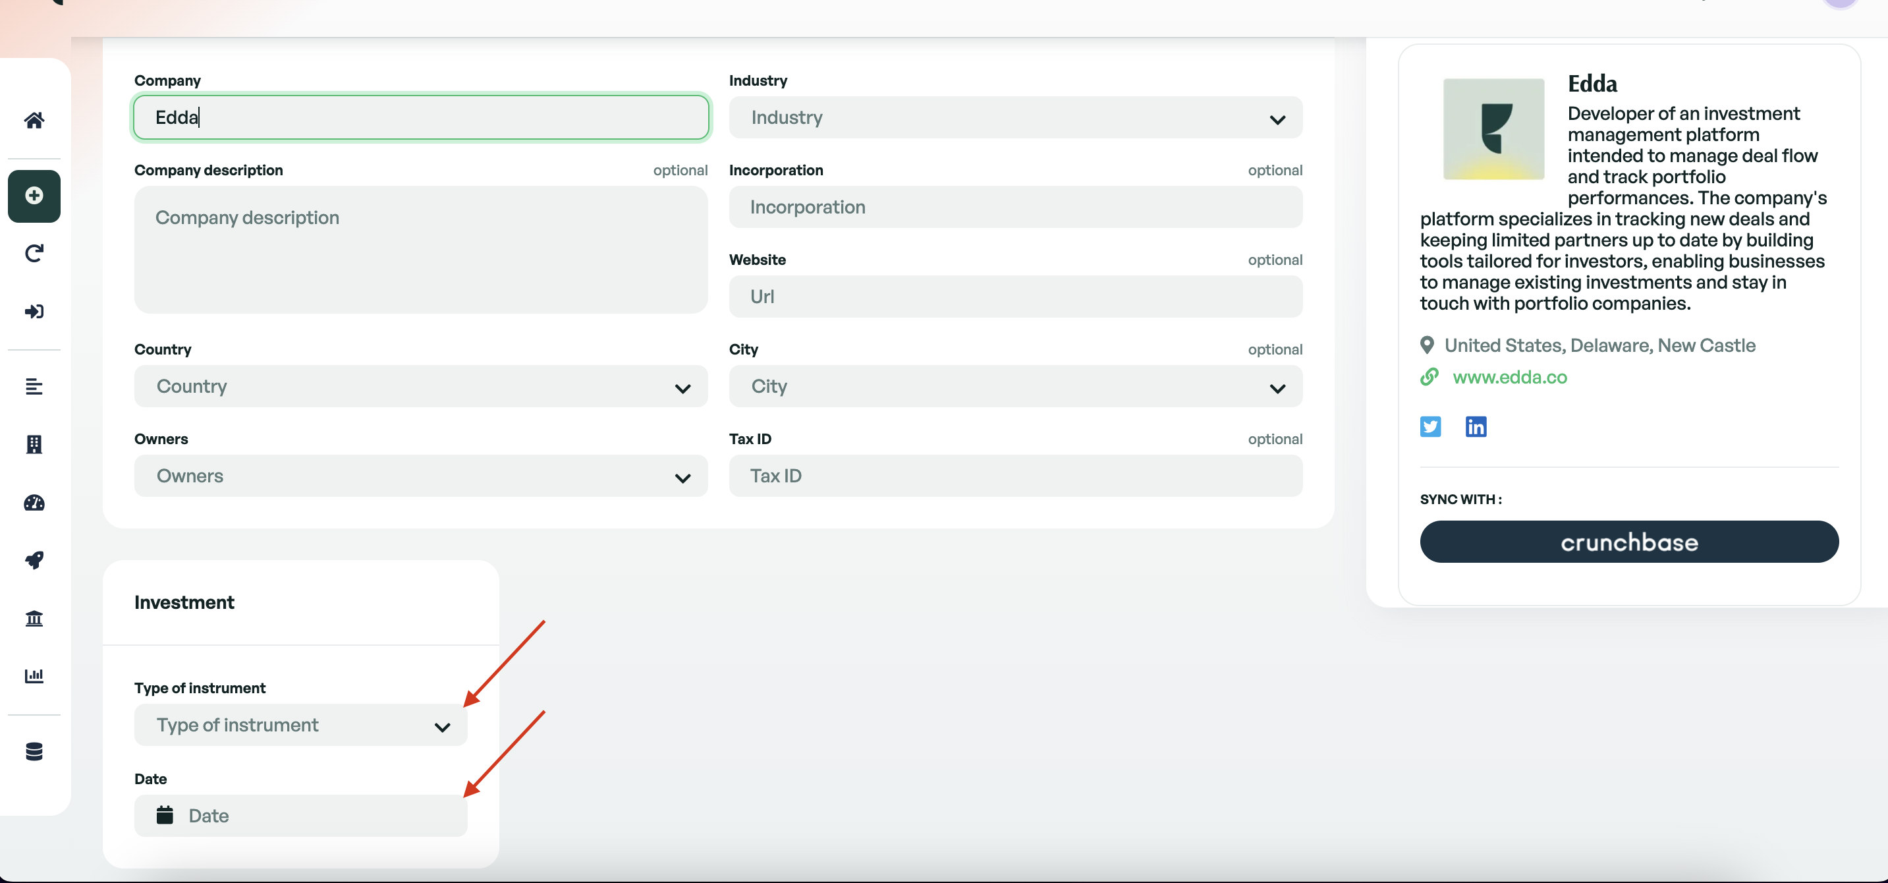Screen dimensions: 1888x883
Task: Click the 'SYNC WITH :' label
Action: click(x=1460, y=499)
